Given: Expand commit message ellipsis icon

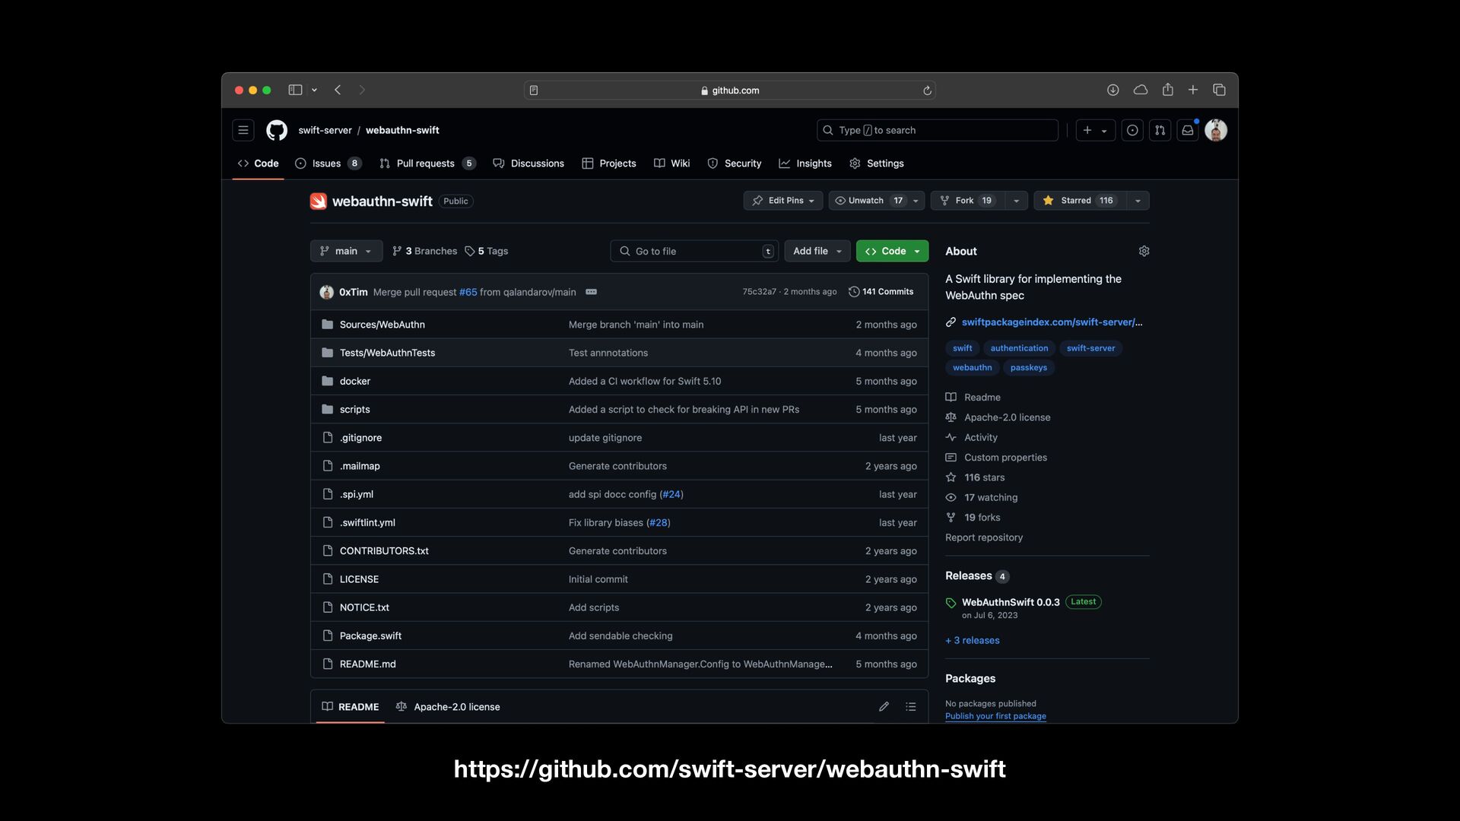Looking at the screenshot, I should click(x=591, y=292).
